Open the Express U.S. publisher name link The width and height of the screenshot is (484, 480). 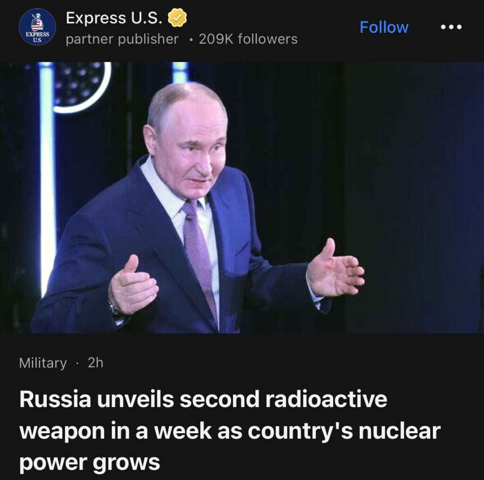[114, 17]
